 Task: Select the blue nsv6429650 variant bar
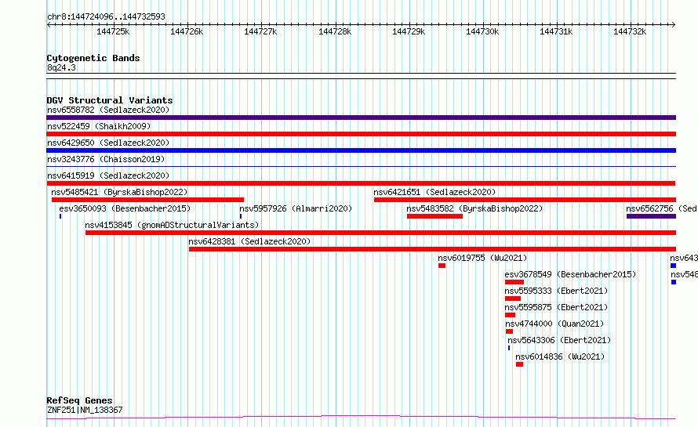pyautogui.click(x=361, y=150)
